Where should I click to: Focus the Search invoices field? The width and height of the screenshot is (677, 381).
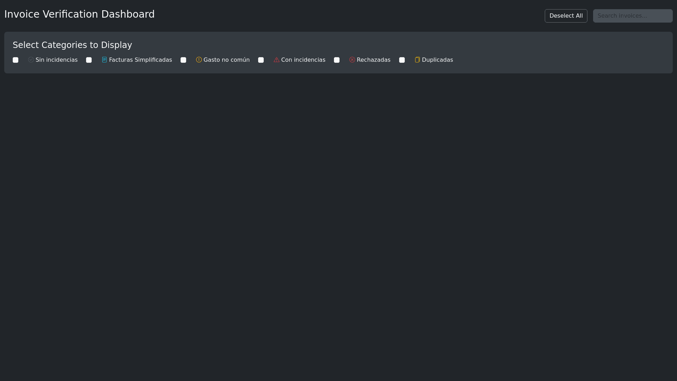click(x=633, y=16)
